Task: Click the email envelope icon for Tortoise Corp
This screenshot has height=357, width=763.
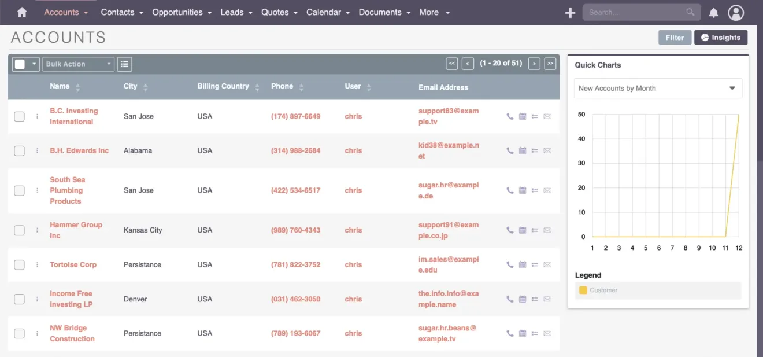Action: (x=547, y=264)
